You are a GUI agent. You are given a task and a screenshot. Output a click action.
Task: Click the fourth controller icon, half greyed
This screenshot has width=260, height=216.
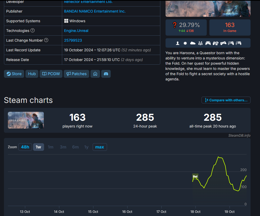pyautogui.click(x=231, y=43)
